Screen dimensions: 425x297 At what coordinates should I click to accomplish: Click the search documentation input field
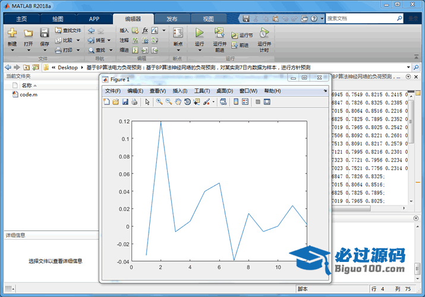[361, 18]
